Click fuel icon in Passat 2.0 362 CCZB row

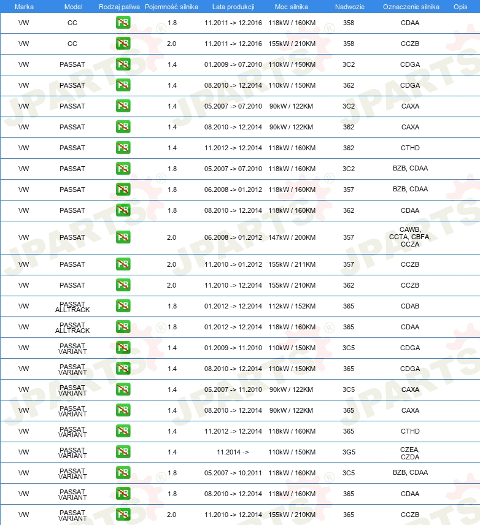pyautogui.click(x=123, y=285)
